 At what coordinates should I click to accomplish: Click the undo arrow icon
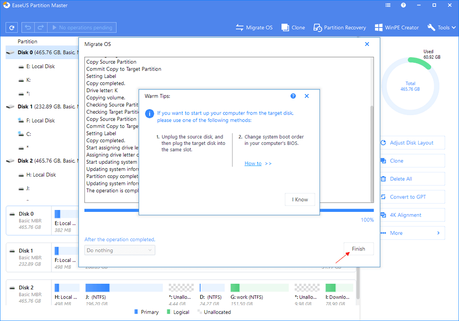coord(28,28)
